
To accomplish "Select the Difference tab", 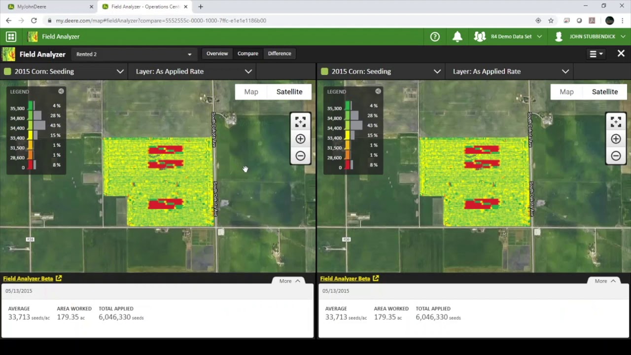I will click(280, 54).
